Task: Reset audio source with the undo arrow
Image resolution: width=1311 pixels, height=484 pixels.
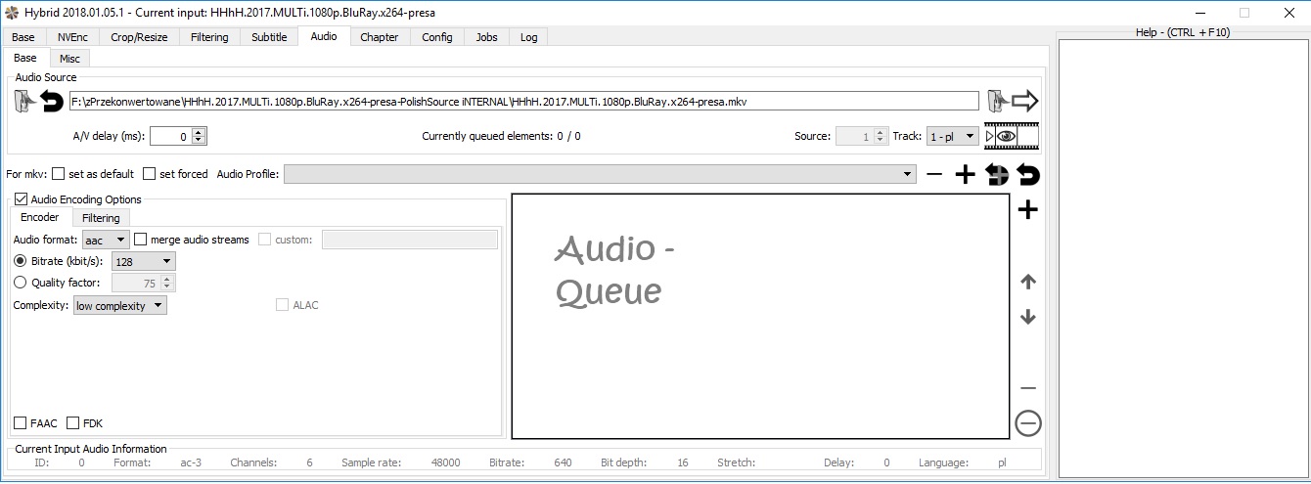Action: point(52,102)
